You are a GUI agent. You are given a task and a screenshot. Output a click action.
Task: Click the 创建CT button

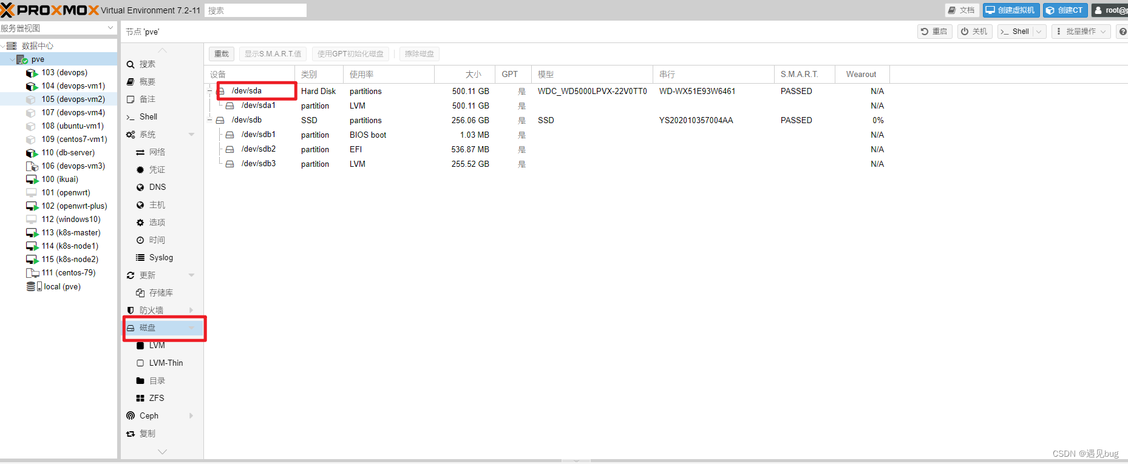(x=1065, y=10)
